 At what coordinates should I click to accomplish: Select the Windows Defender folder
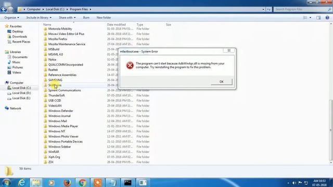pyautogui.click(x=60, y=111)
